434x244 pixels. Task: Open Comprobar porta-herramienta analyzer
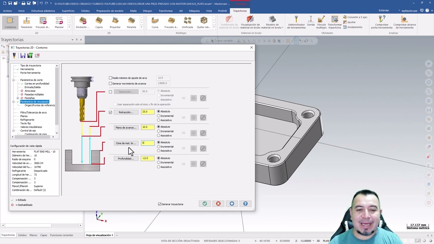(382, 22)
